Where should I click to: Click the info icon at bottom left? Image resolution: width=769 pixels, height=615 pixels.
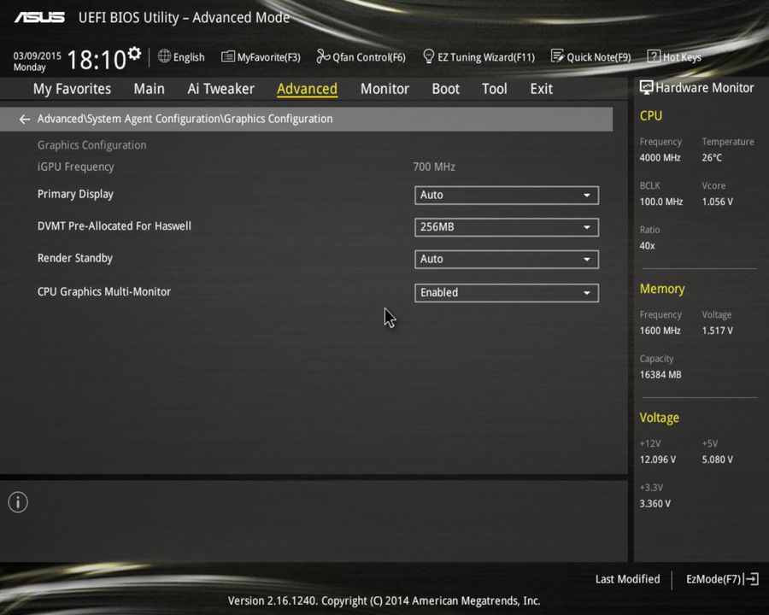17,502
